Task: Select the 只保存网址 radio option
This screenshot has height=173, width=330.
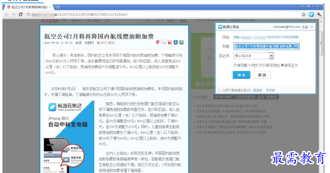Action: (260, 65)
